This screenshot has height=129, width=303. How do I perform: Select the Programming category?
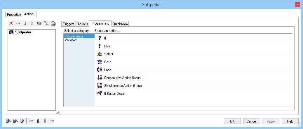click(79, 36)
